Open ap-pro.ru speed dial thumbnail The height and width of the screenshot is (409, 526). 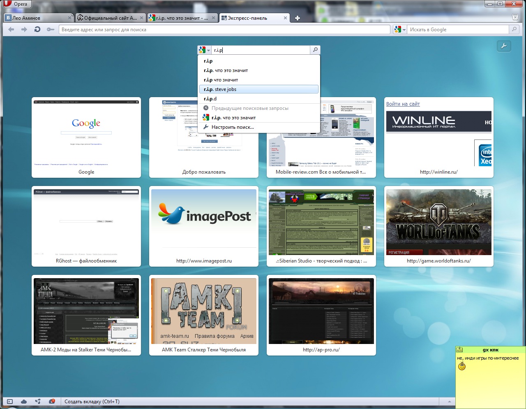click(321, 315)
